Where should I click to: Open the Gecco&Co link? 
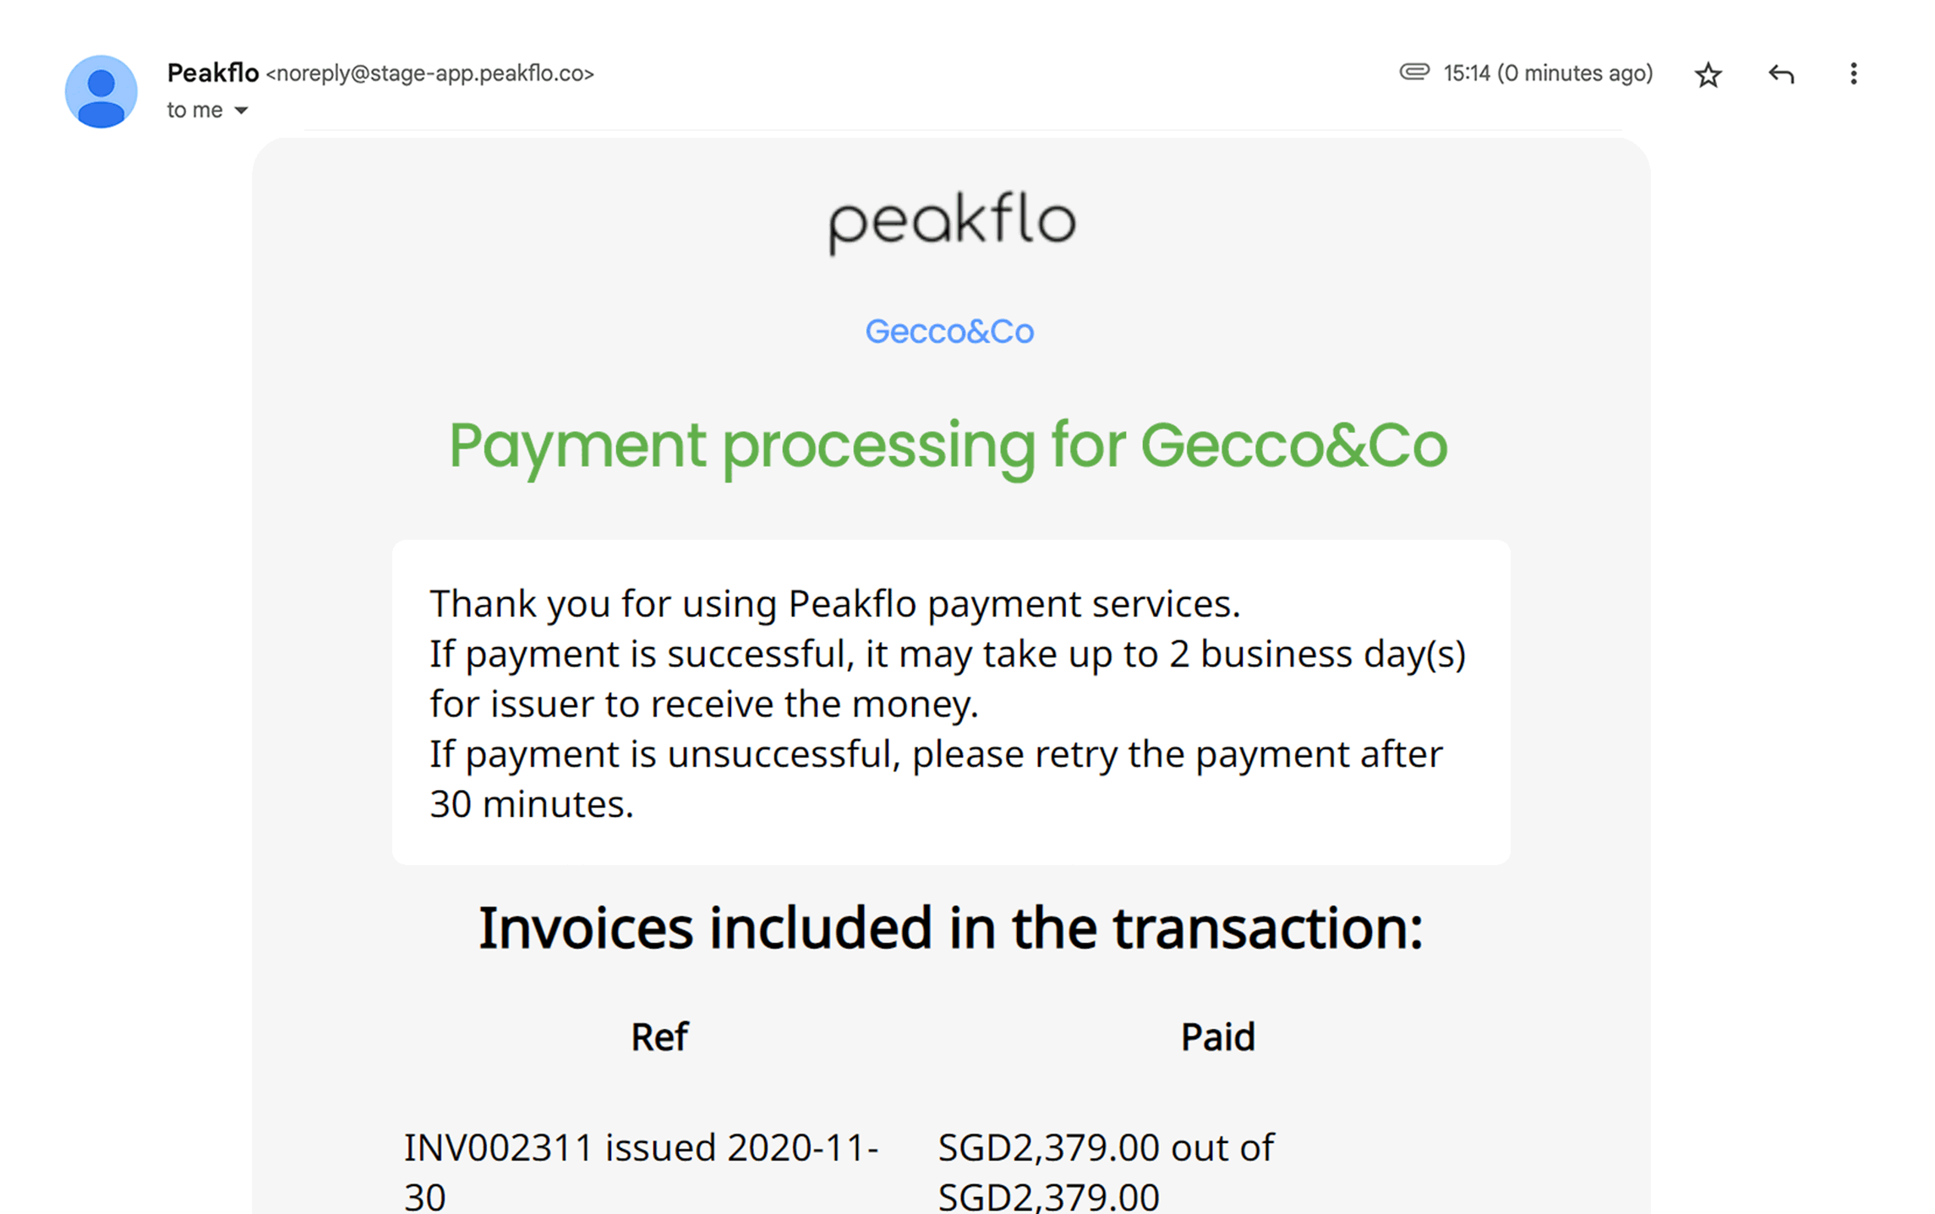(x=949, y=331)
